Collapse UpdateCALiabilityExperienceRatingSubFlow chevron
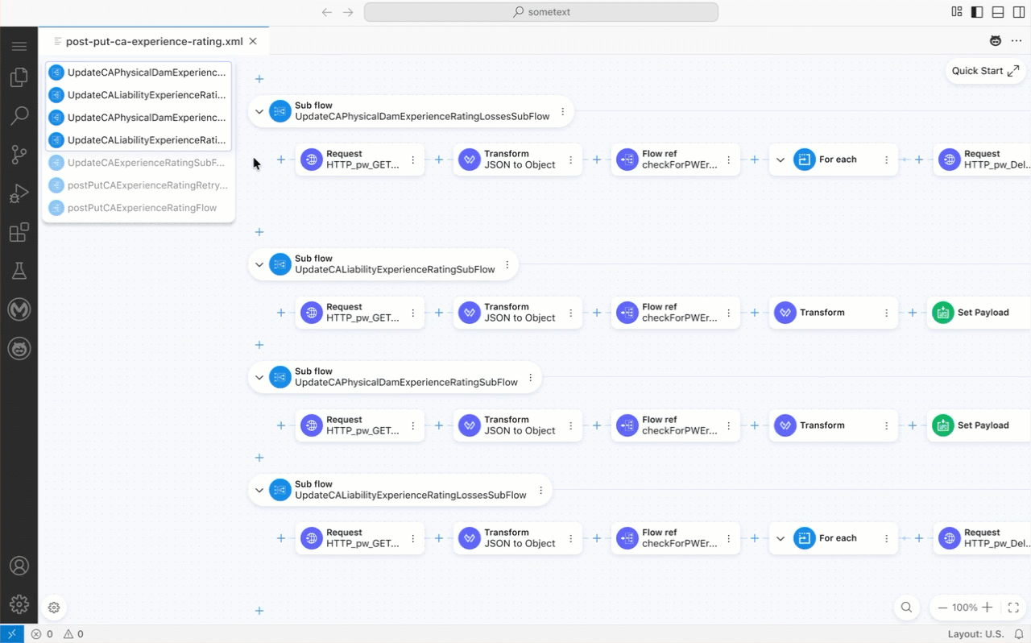 coord(259,264)
